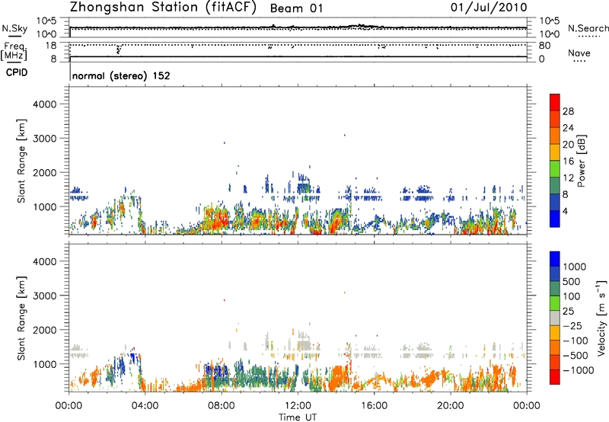The width and height of the screenshot is (609, 422).
Task: Pick the red swatch above 28 dB
Action: click(555, 103)
